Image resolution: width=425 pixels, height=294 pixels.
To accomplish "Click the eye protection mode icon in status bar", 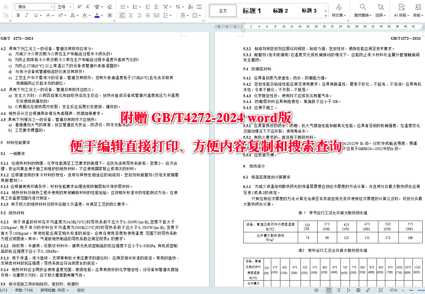I will 316,290.
